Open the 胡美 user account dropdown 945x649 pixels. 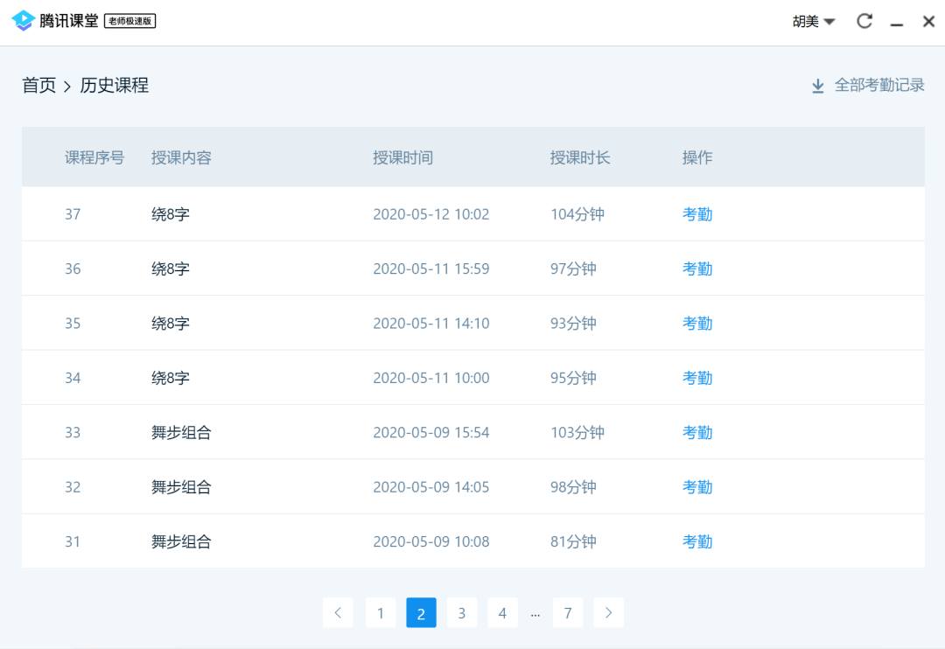click(x=814, y=21)
